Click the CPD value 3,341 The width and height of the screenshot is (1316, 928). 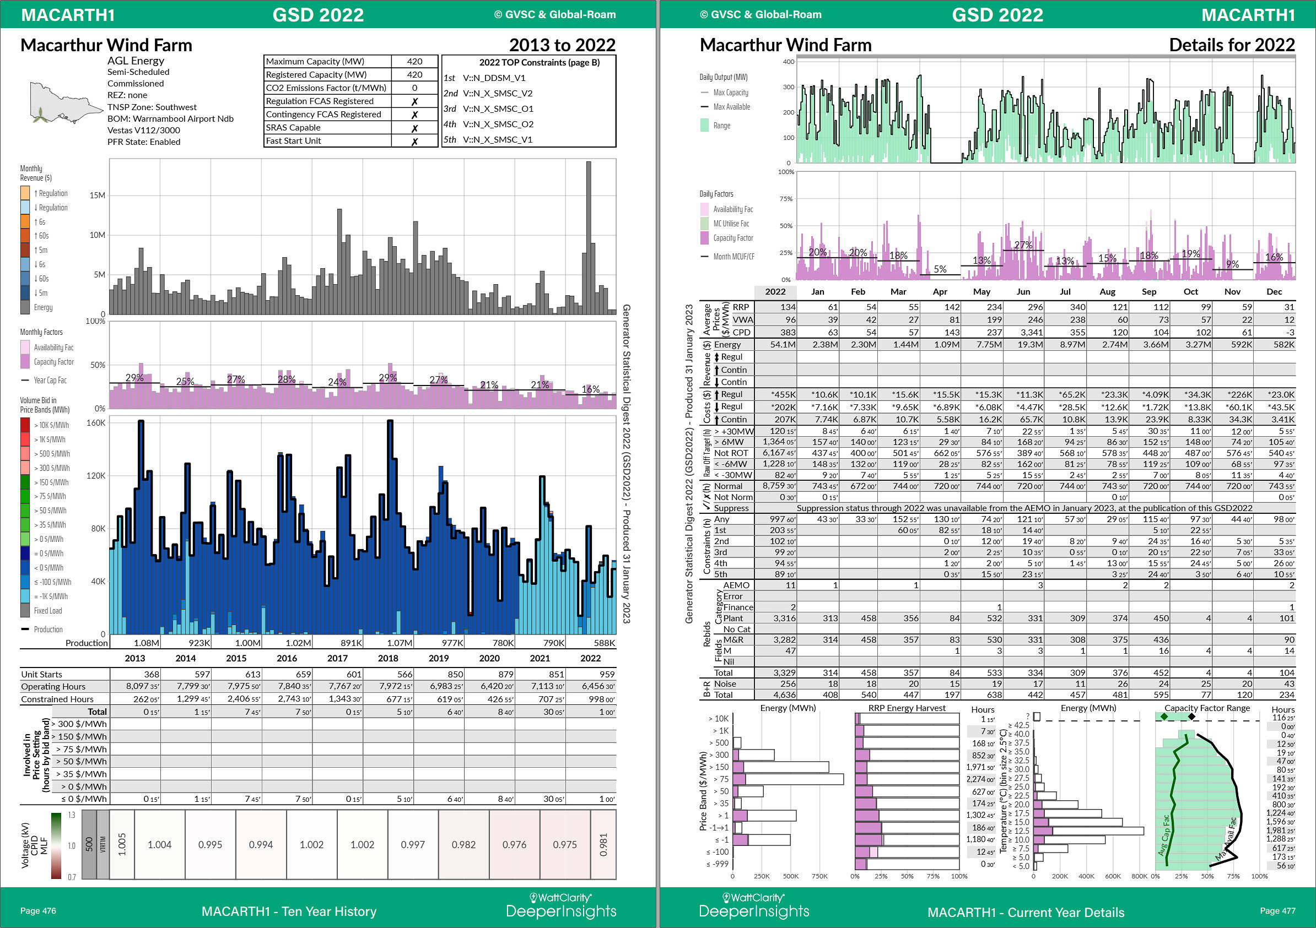1031,332
